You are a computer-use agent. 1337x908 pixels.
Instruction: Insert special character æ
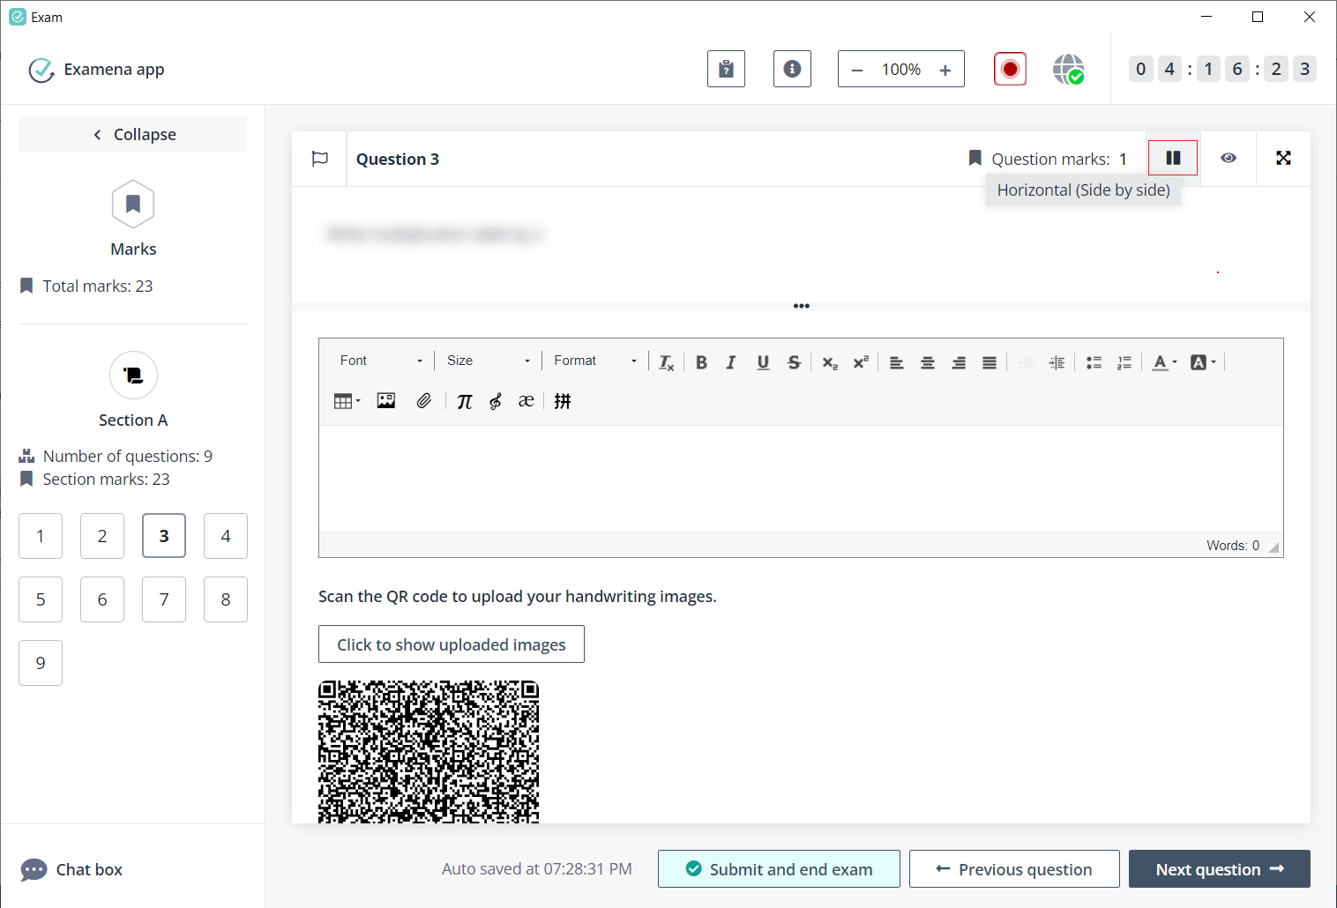point(527,401)
